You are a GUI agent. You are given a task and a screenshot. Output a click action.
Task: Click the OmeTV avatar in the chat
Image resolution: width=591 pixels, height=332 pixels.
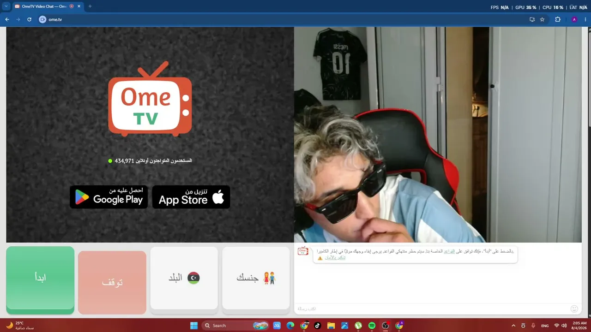click(x=303, y=251)
